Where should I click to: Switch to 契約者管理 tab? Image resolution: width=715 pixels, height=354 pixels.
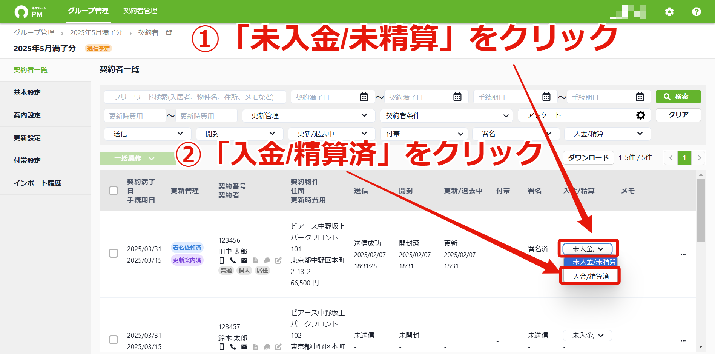point(140,11)
